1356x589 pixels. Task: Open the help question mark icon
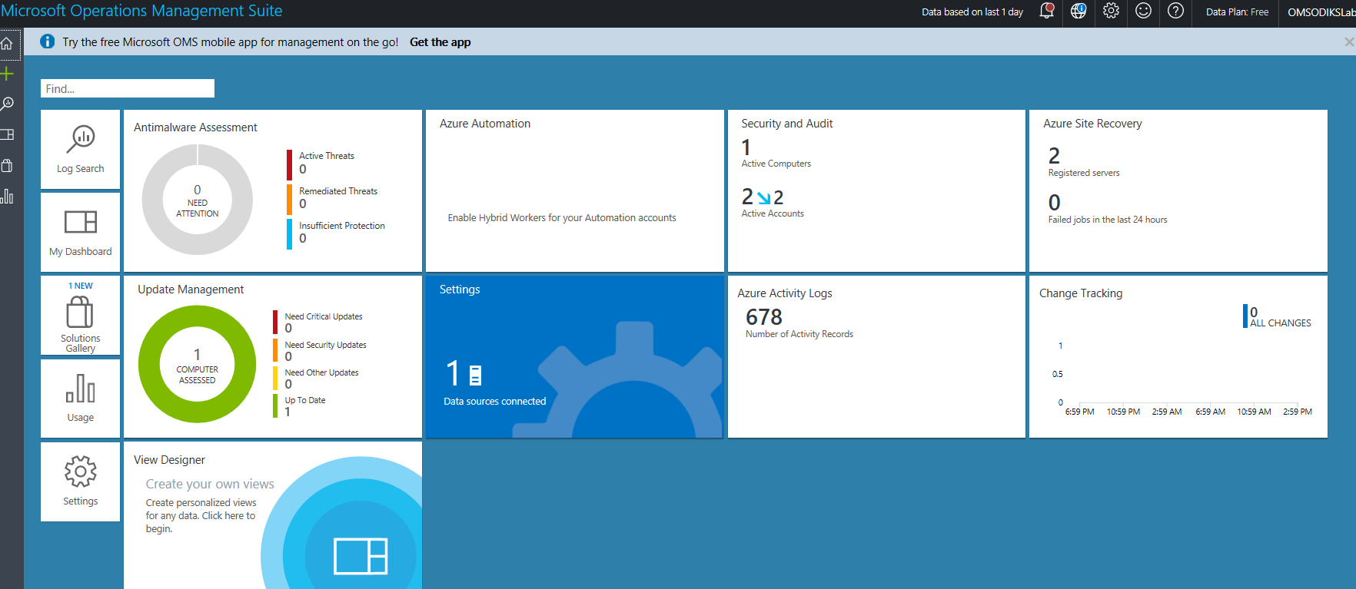pos(1175,11)
